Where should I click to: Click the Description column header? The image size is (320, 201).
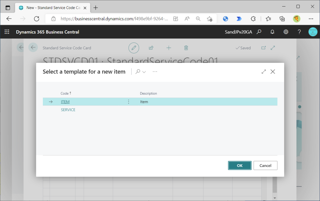(x=148, y=93)
